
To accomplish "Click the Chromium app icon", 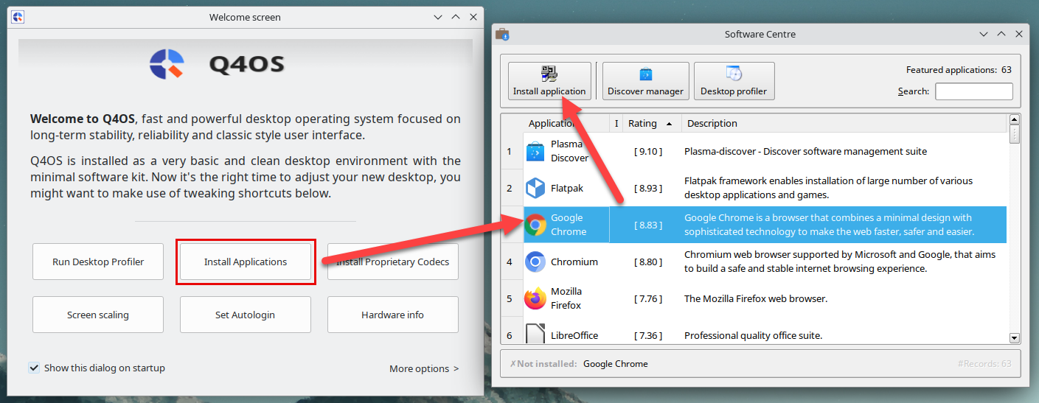I will (535, 262).
